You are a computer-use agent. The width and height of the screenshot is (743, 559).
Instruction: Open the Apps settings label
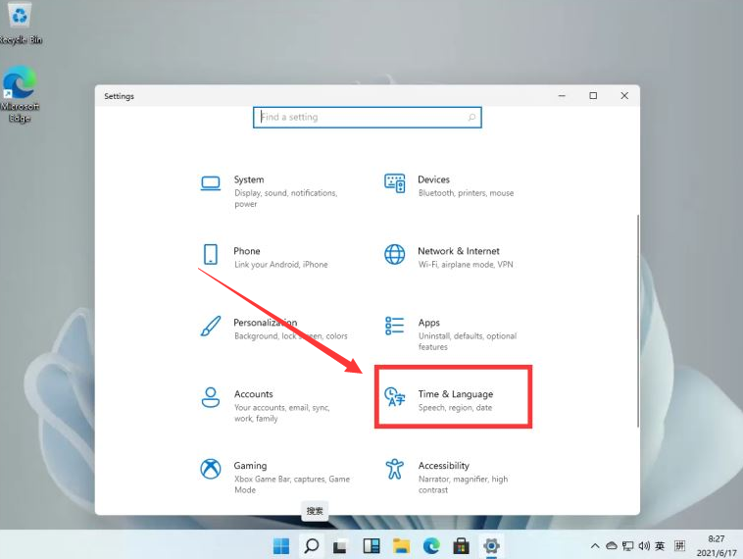click(428, 323)
